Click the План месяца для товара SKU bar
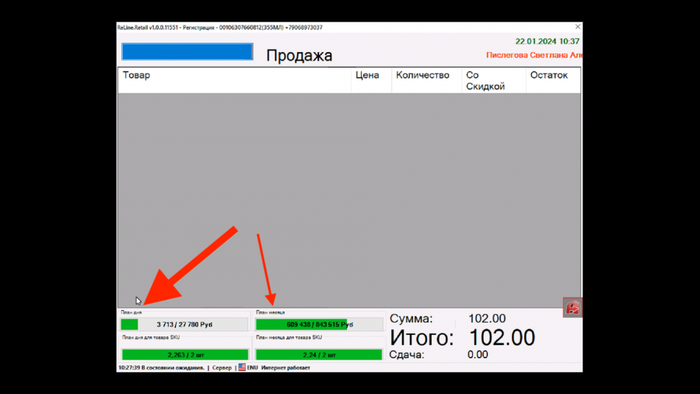 coord(319,354)
